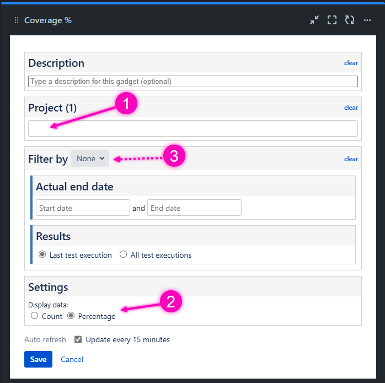Open the Filter by dropdown
This screenshot has height=383, width=385.
[90, 158]
